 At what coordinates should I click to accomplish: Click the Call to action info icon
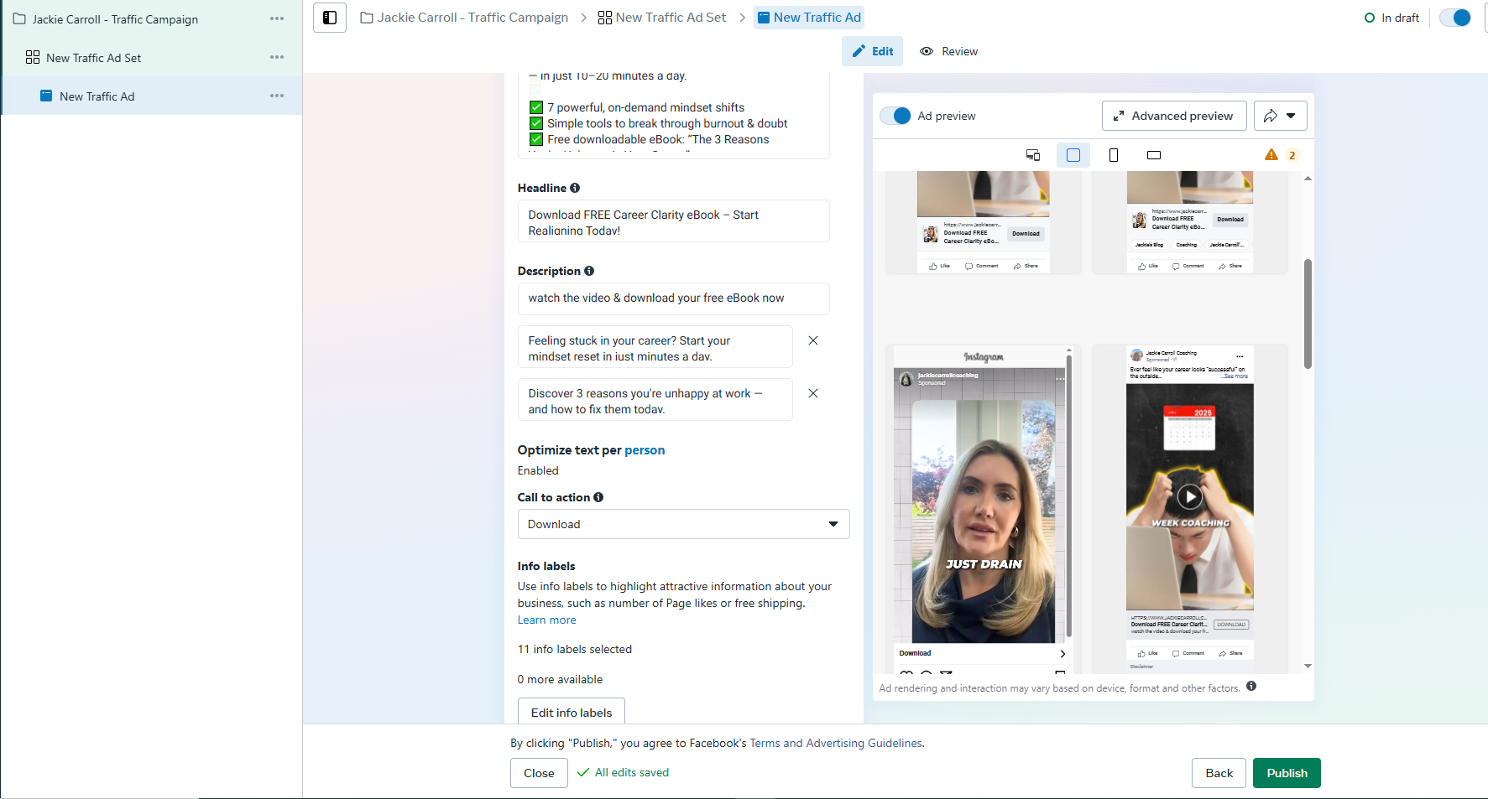598,497
